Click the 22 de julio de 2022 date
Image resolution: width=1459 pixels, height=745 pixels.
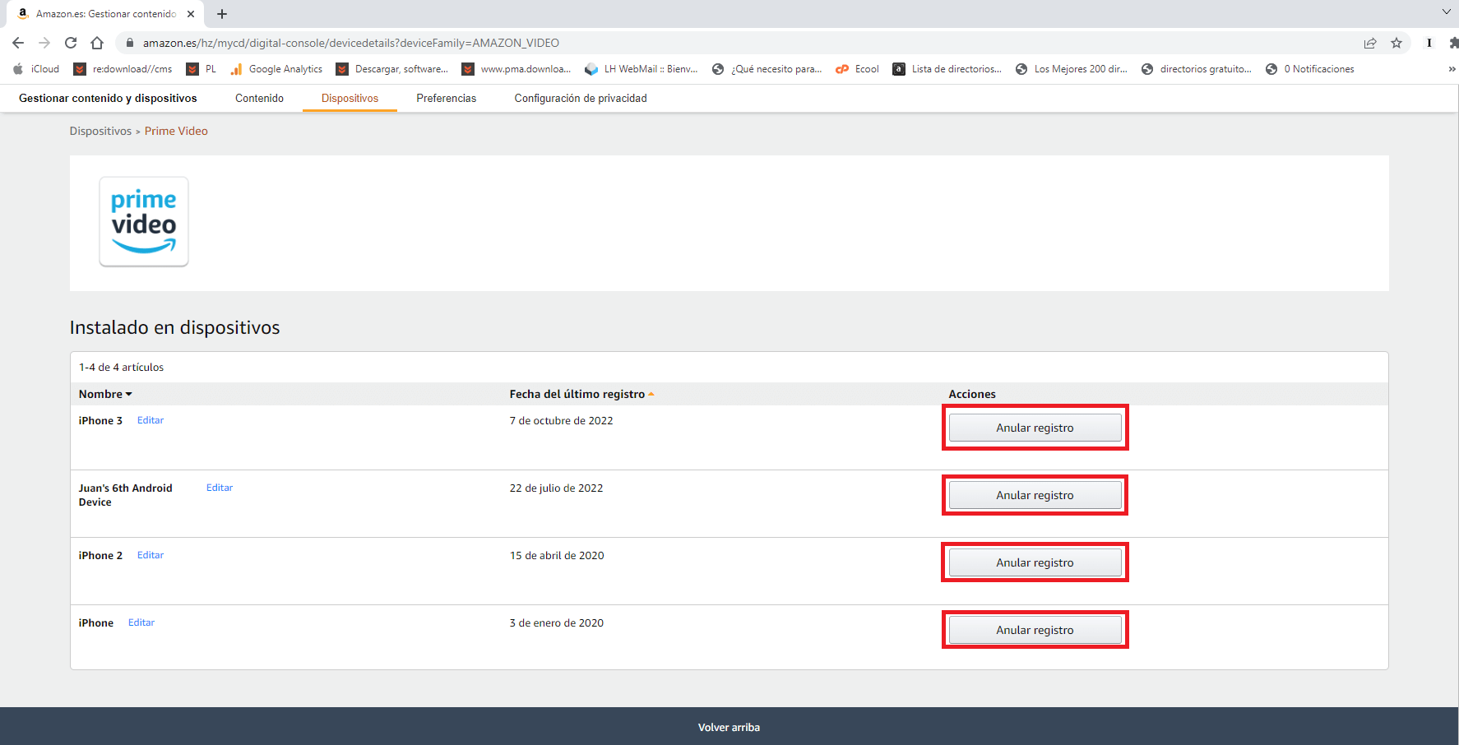(556, 488)
